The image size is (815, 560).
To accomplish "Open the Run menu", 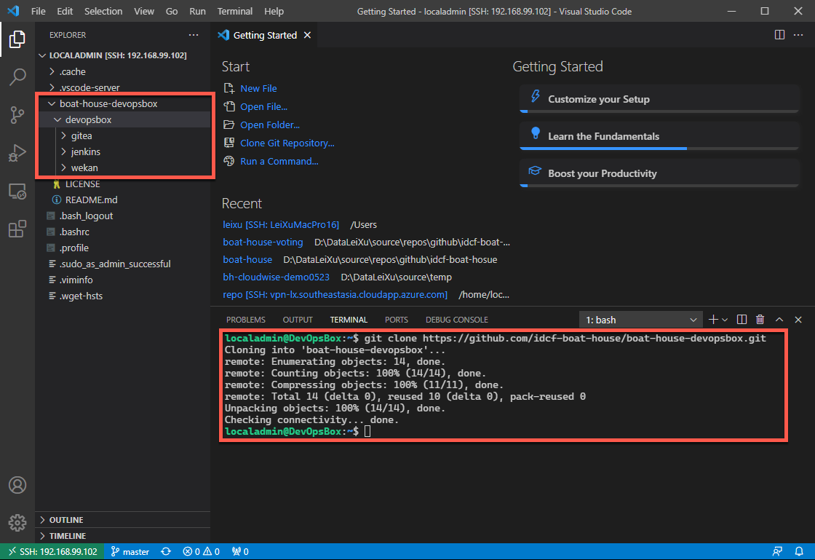I will point(197,11).
